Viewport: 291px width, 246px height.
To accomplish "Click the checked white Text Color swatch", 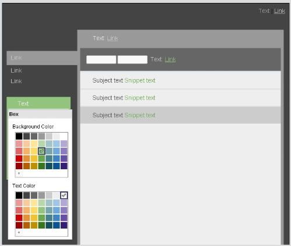I will click(64, 195).
